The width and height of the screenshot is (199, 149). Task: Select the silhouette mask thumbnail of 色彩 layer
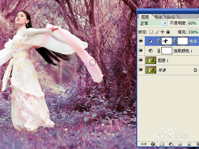pyautogui.click(x=167, y=41)
